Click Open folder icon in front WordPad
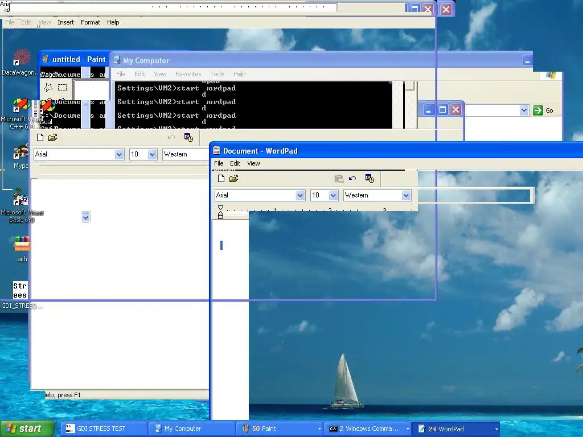 coord(233,178)
